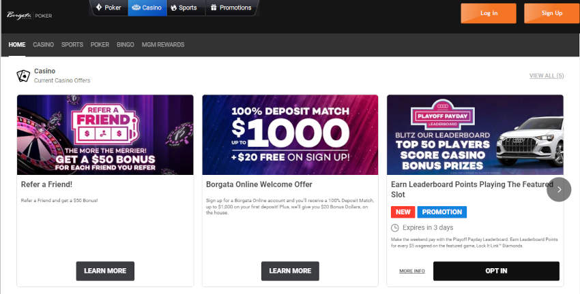Click the 'Current Casino Offers' subtitle
Screen dimensions: 580x294
pos(62,80)
